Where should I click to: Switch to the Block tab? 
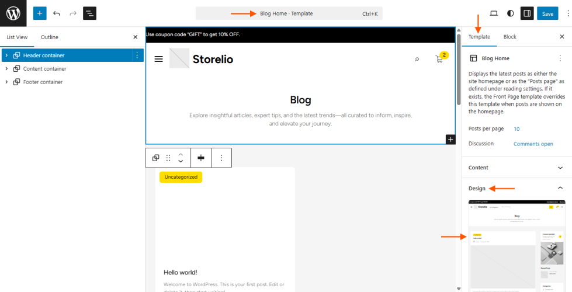point(509,37)
